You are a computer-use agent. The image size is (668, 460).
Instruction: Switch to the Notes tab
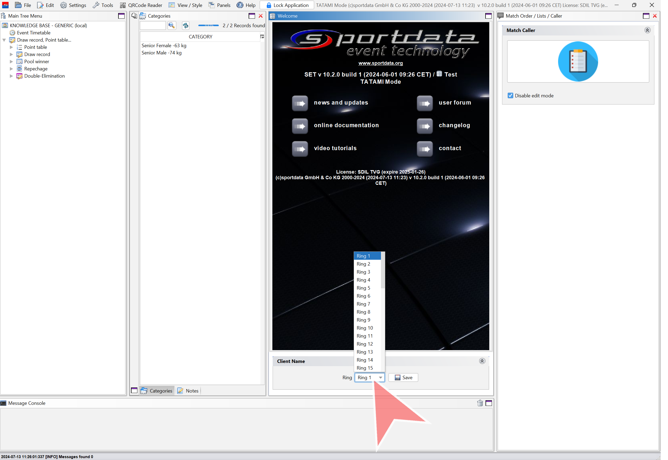188,391
